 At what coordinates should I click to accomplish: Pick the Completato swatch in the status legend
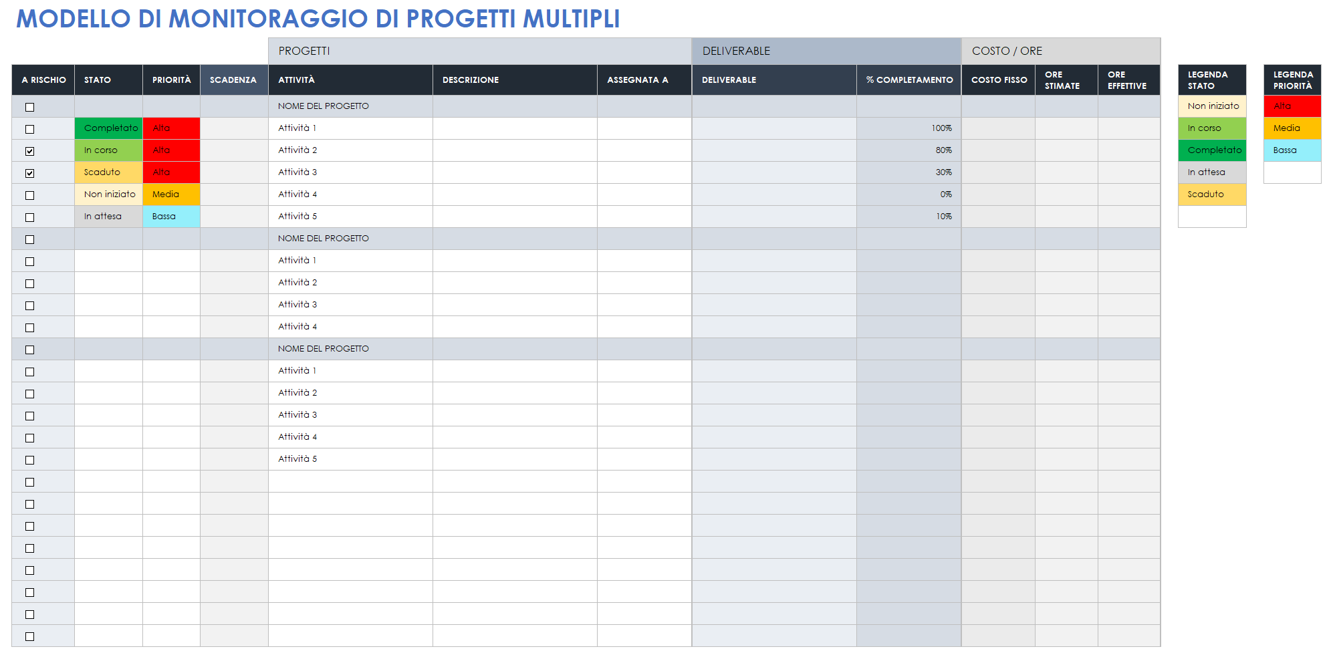tap(1212, 150)
